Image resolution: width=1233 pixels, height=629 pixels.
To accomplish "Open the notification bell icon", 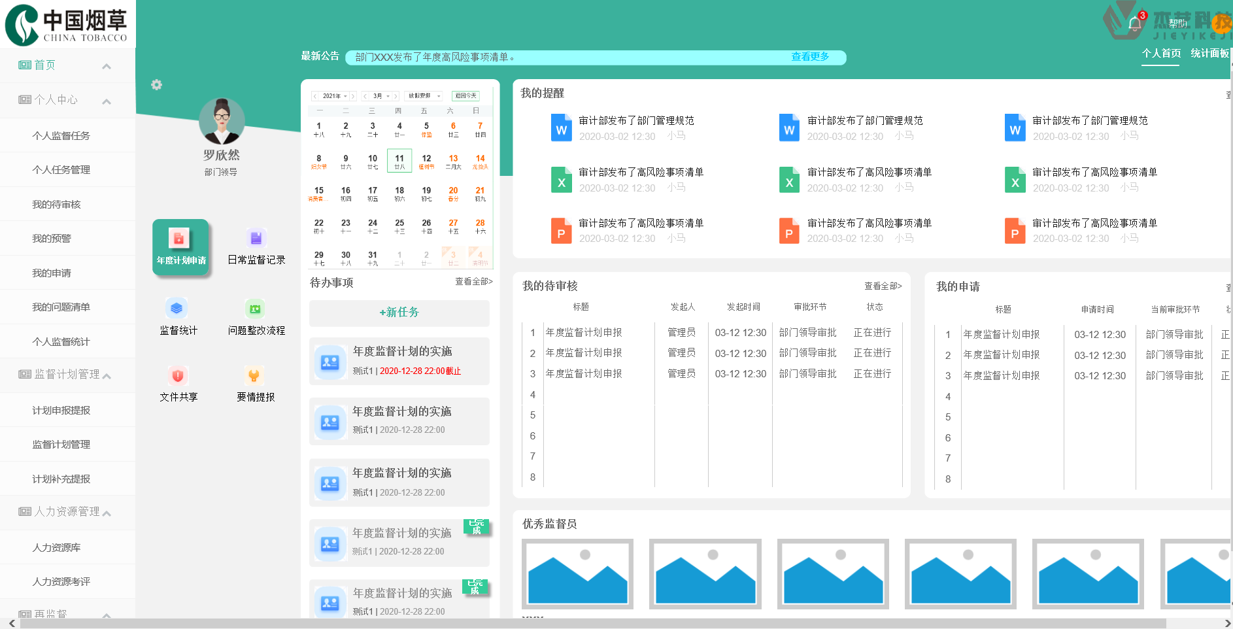I will point(1135,24).
